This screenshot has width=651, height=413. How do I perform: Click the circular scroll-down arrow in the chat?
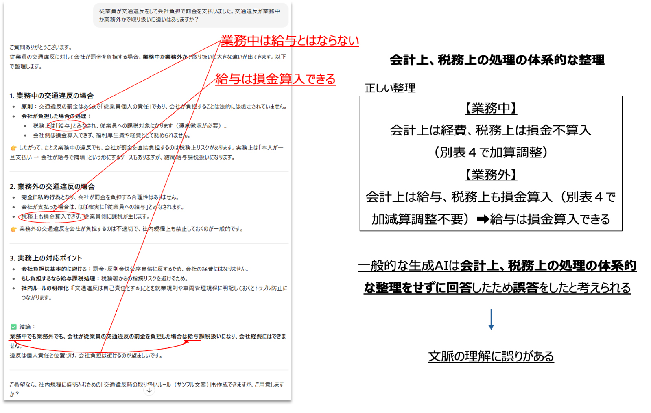[149, 390]
